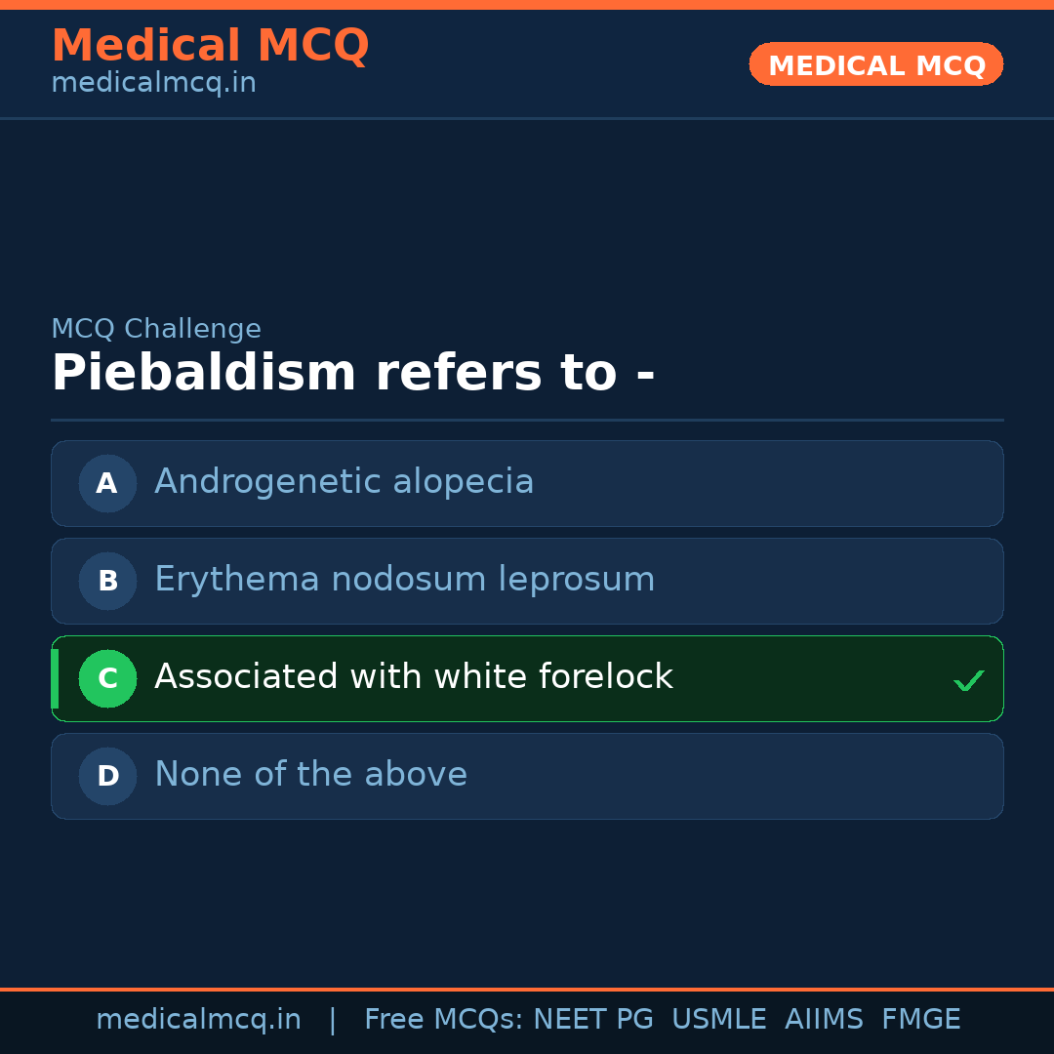Click the orange MEDICAL MCQ badge

tap(875, 64)
